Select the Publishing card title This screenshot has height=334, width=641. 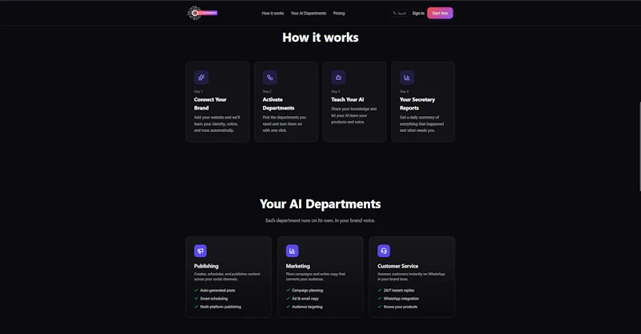click(206, 266)
